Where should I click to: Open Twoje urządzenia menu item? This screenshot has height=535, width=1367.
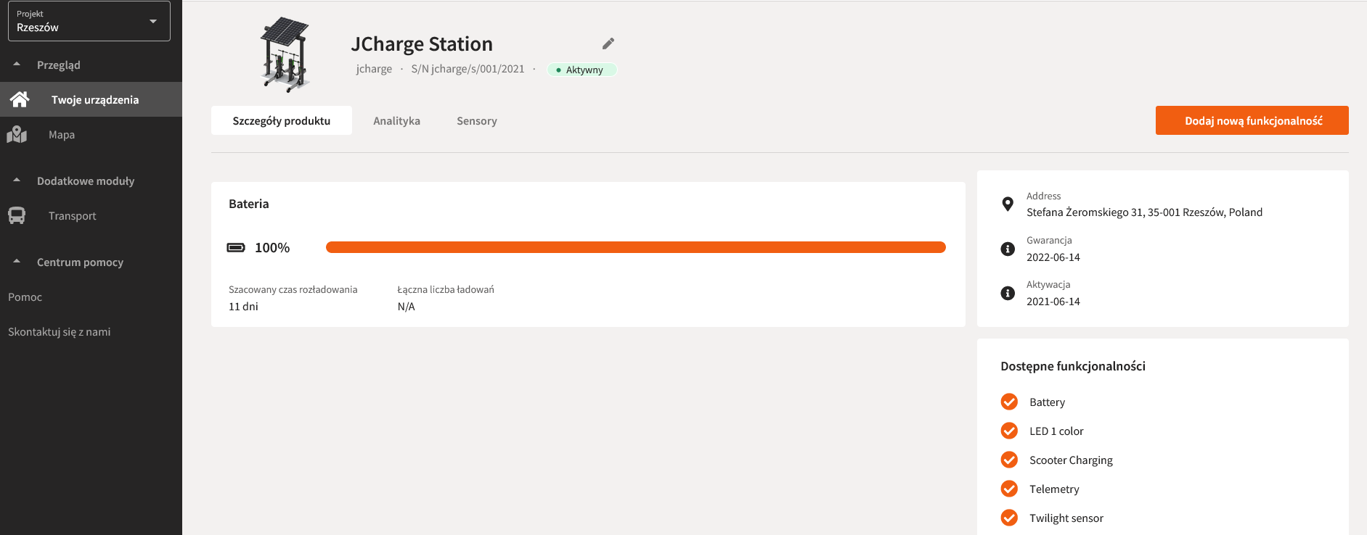coord(91,99)
